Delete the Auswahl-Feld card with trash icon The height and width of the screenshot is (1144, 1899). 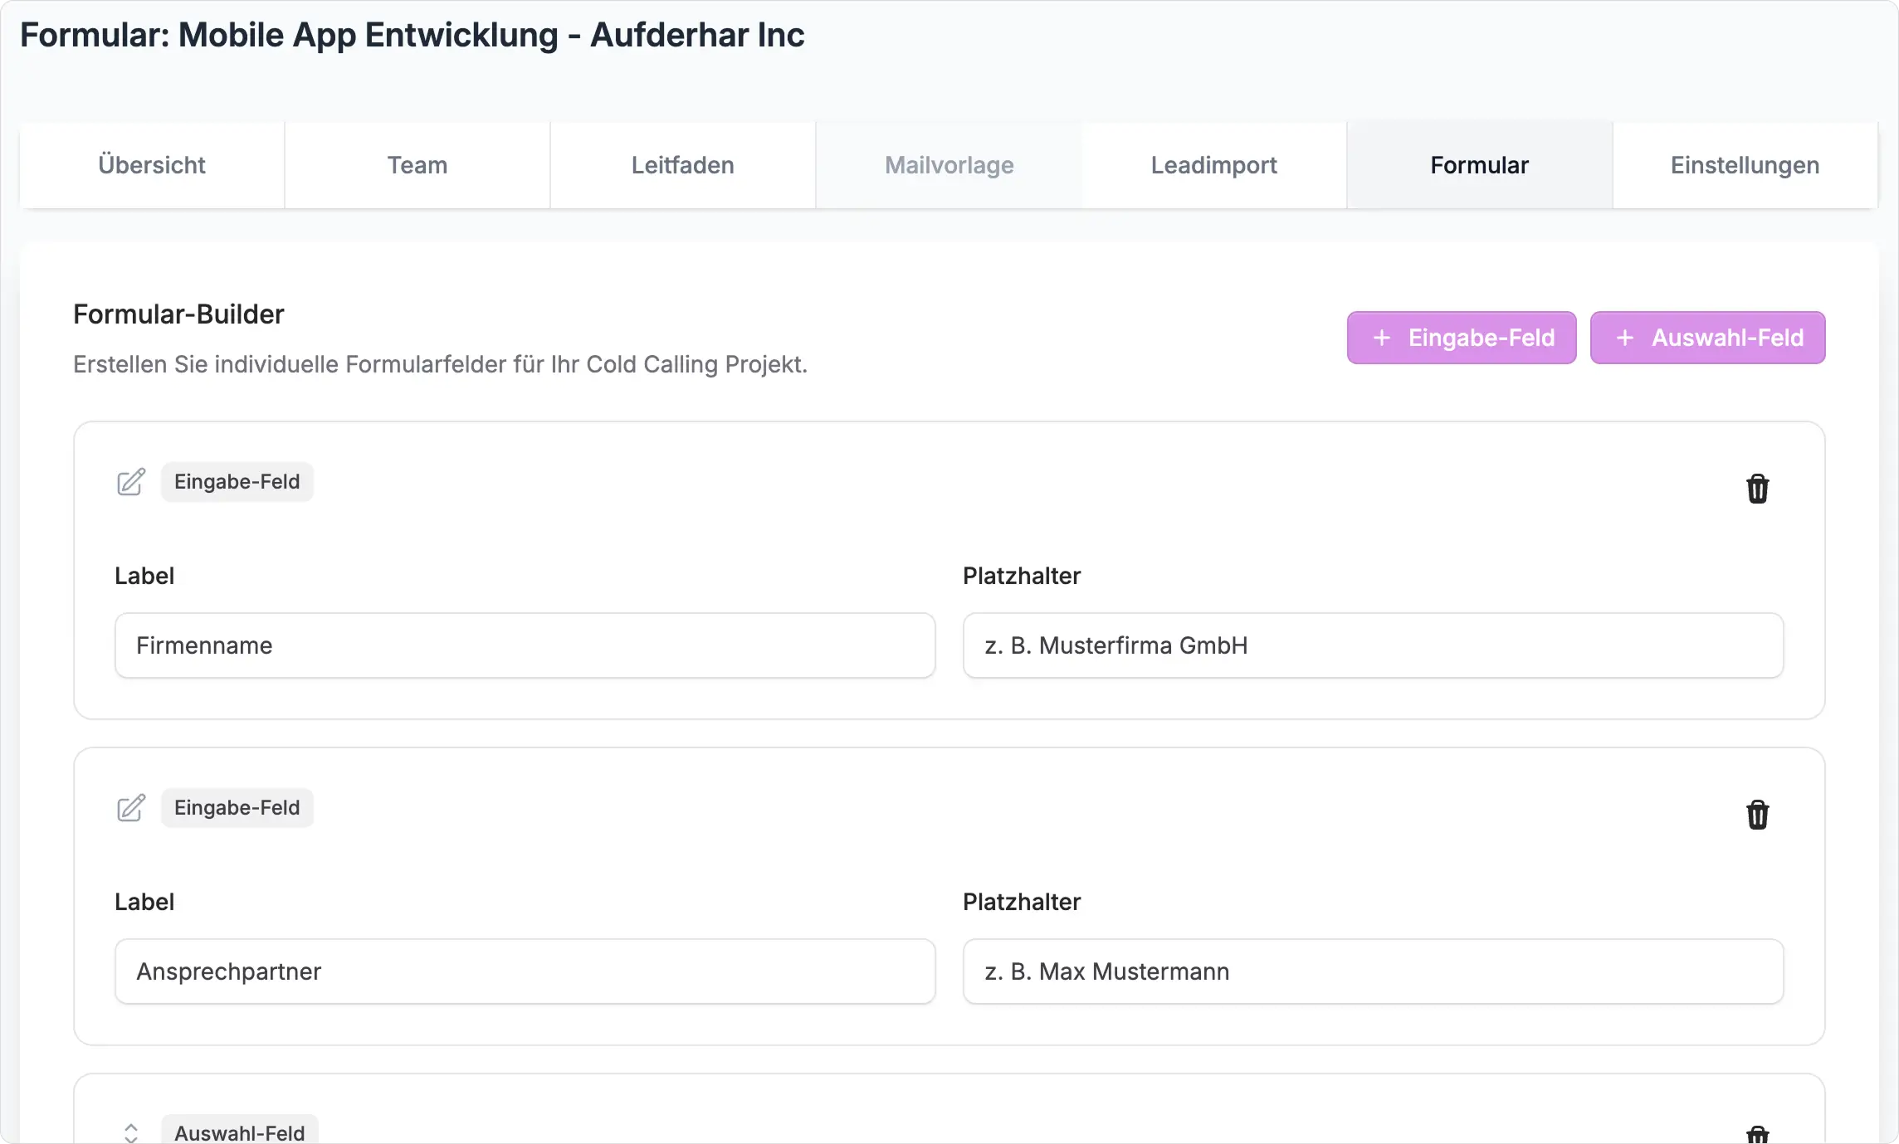(1757, 1135)
